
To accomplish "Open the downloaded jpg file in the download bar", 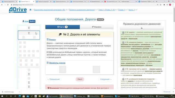I will 9,92.
